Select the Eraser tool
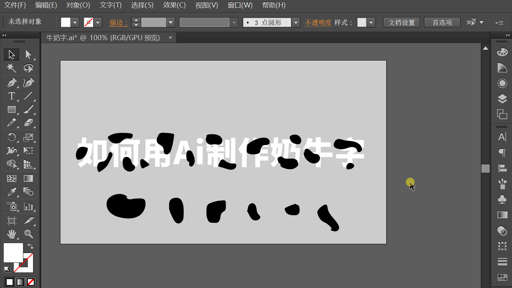Viewport: 512px width, 288px height. [x=28, y=122]
